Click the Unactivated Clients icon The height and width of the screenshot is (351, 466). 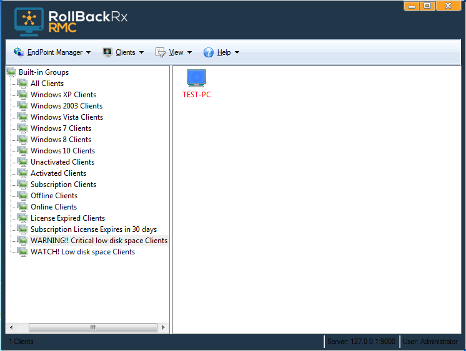click(x=22, y=162)
